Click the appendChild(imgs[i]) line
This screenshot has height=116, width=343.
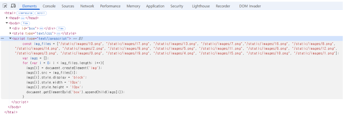pyautogui.click(x=76, y=92)
